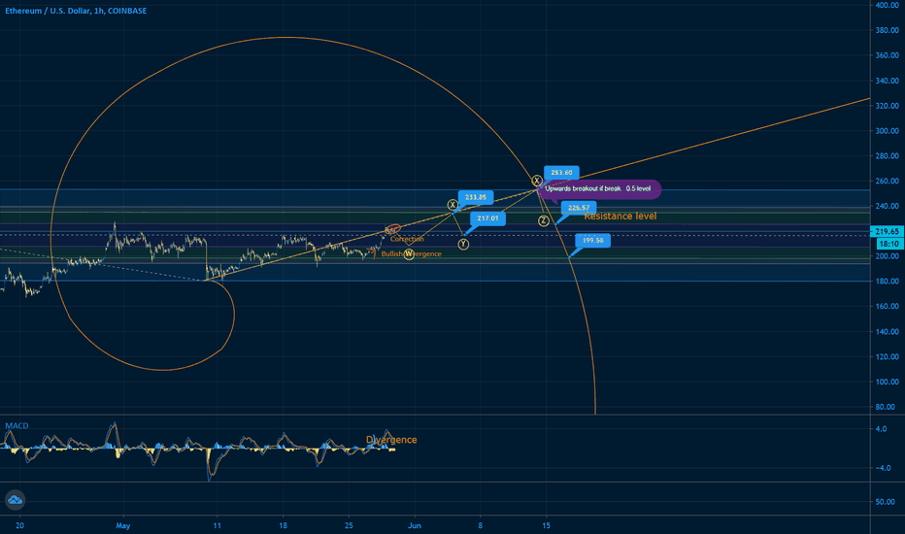Click the '25' date axis label

pyautogui.click(x=349, y=525)
